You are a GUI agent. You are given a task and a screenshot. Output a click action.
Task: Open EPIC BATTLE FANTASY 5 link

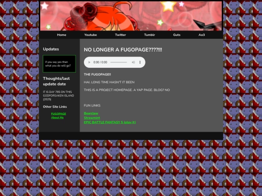pos(110,122)
